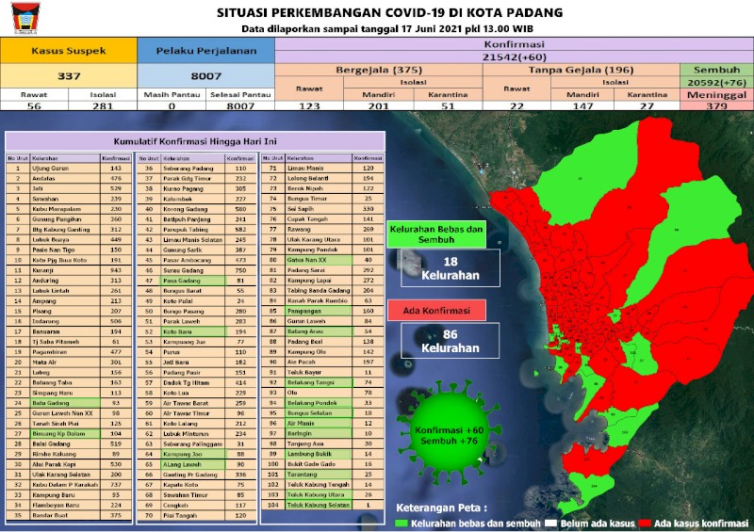754x532 pixels.
Task: Select the highlighted Gates Nan XX row
Action: click(x=322, y=260)
